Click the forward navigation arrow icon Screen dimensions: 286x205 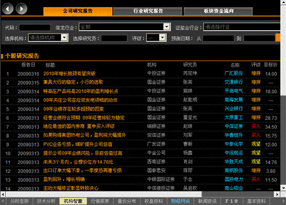pyautogui.click(x=21, y=9)
